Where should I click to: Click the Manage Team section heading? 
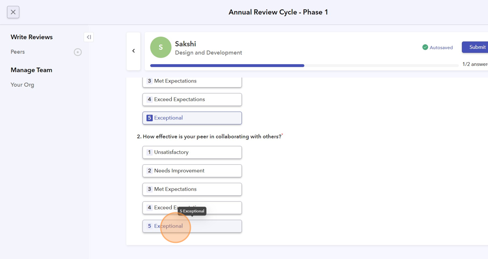(31, 70)
